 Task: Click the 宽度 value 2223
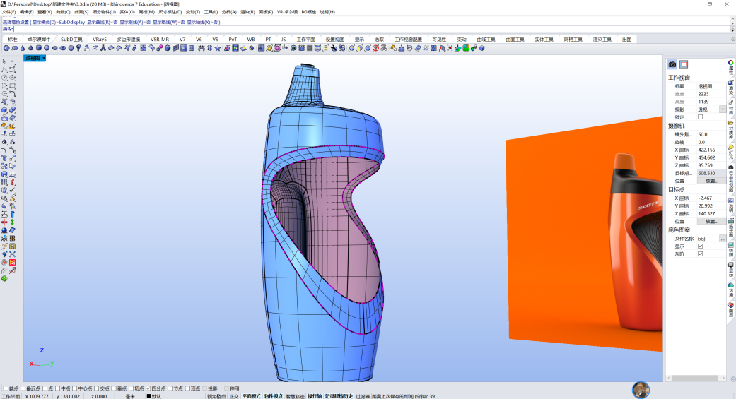click(x=710, y=94)
